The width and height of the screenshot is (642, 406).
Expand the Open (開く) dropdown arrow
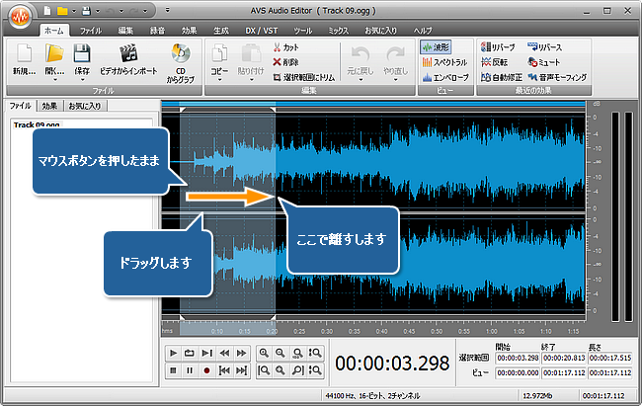click(x=50, y=81)
